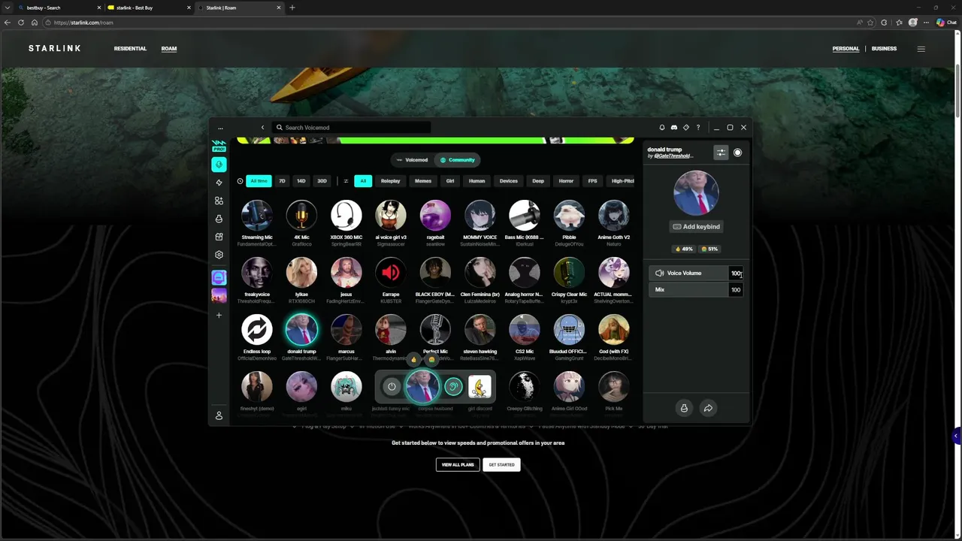Focus the Search Voicemod field

click(x=352, y=128)
